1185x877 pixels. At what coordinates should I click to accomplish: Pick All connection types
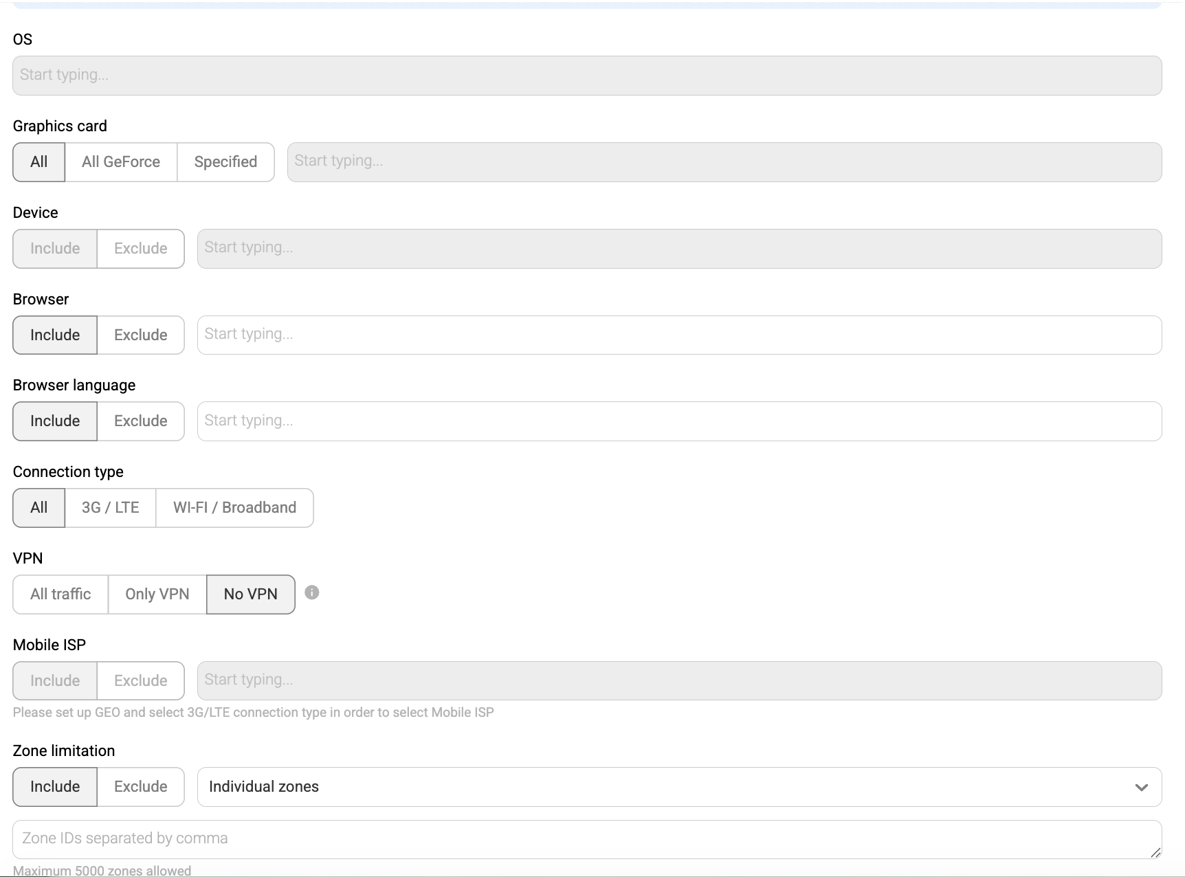point(38,508)
